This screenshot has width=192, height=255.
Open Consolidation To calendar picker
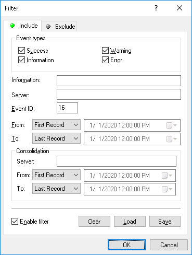pyautogui.click(x=167, y=189)
